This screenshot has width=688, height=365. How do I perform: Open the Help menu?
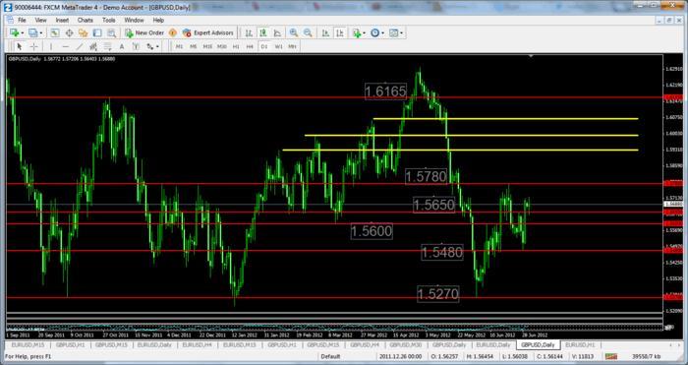click(x=158, y=21)
